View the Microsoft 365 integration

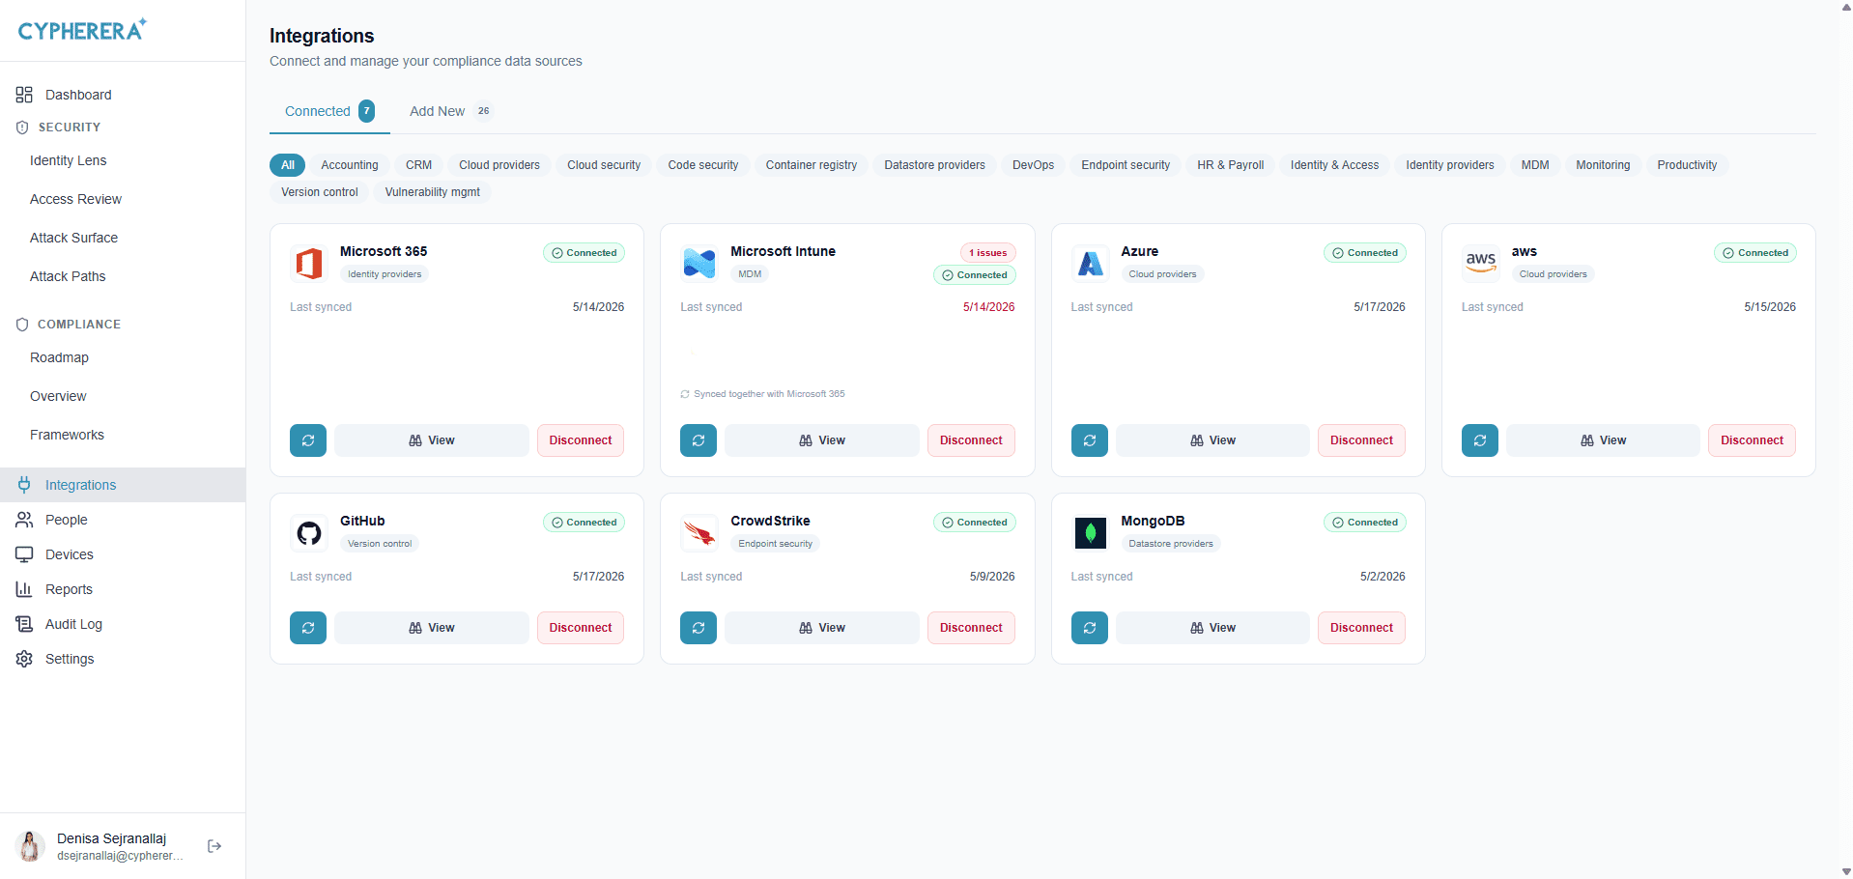point(432,440)
